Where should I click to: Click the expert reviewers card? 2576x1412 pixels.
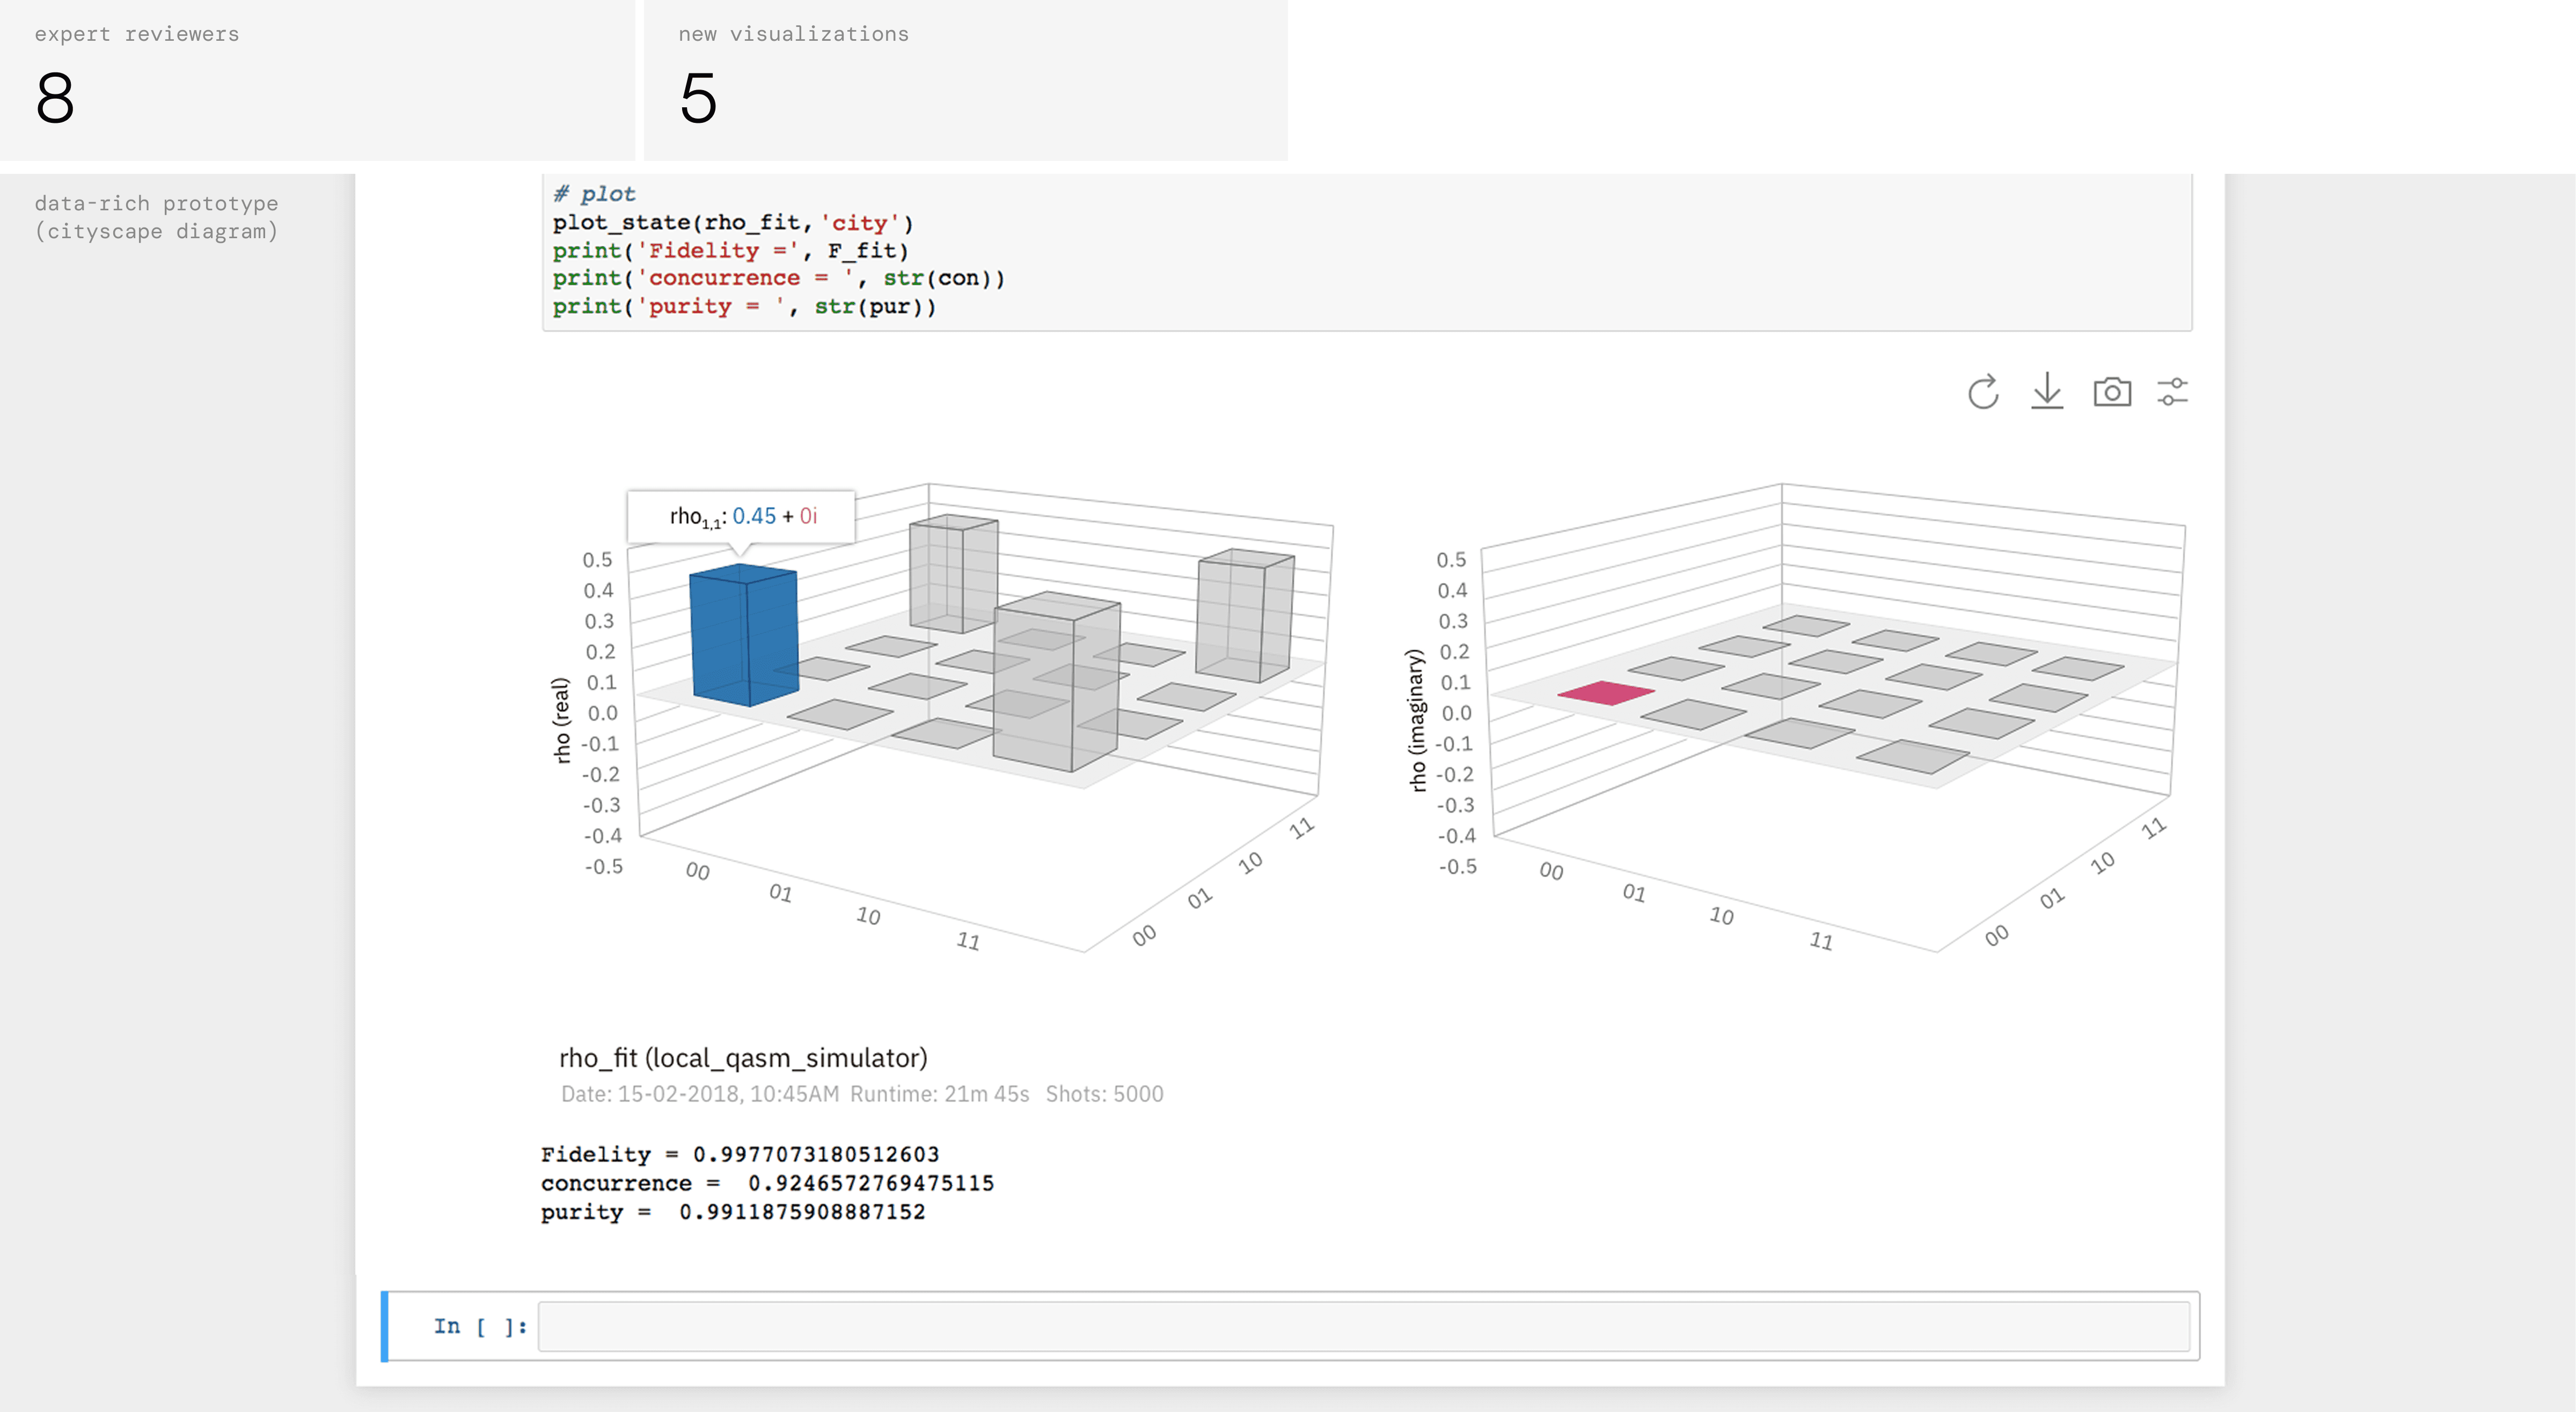[316, 80]
